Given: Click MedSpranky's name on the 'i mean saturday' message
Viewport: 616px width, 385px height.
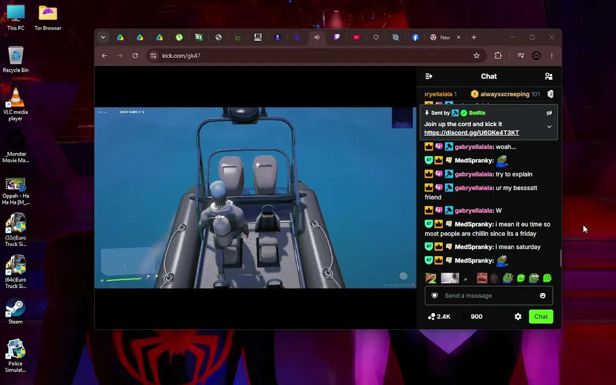Looking at the screenshot, I should click(x=474, y=247).
